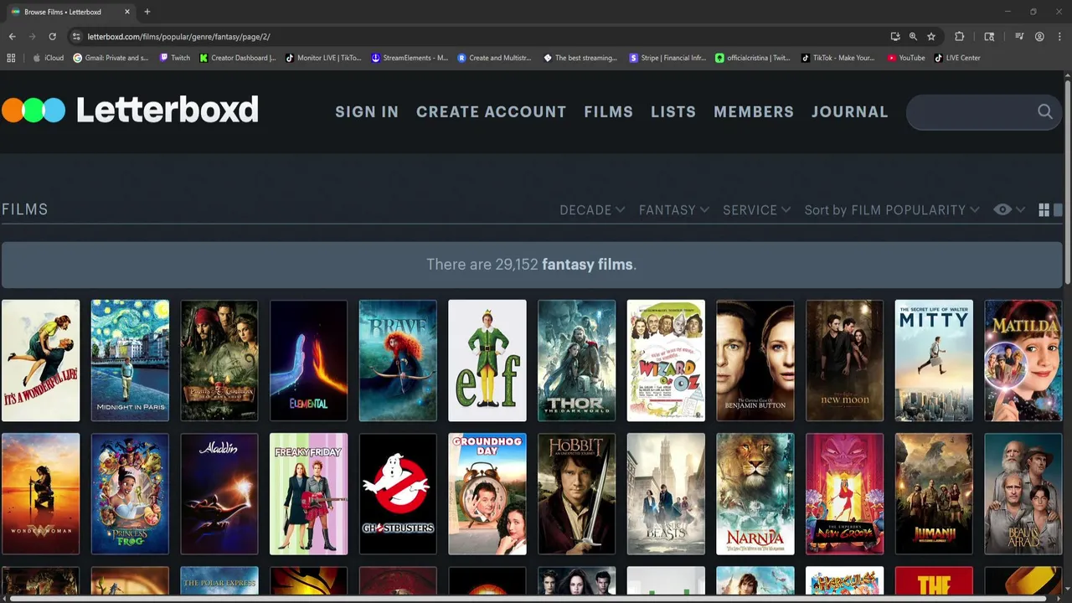The image size is (1072, 603).
Task: Click JOURNAL in the navigation
Action: (x=849, y=111)
